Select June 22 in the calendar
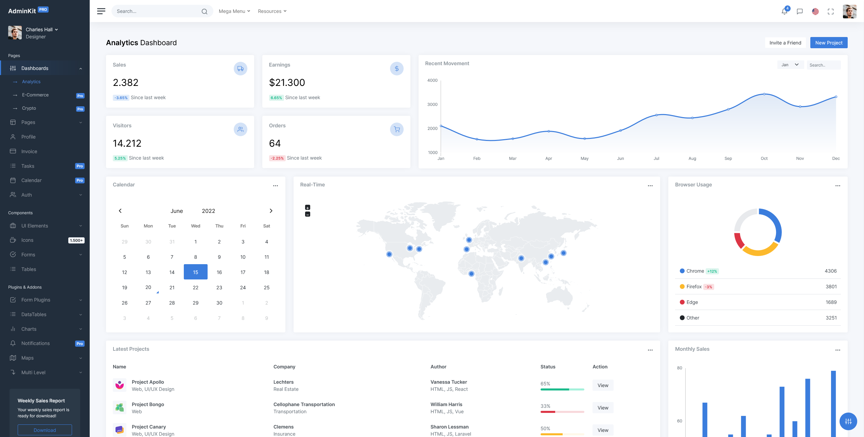864x437 pixels. (x=195, y=287)
